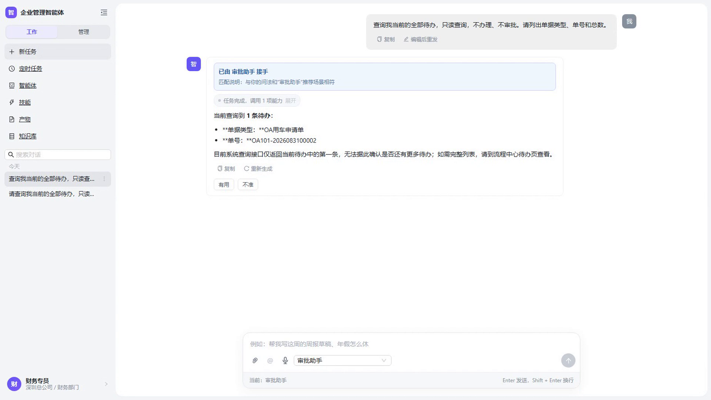The height and width of the screenshot is (400, 711).
Task: Start voice input with microphone icon
Action: click(x=285, y=360)
